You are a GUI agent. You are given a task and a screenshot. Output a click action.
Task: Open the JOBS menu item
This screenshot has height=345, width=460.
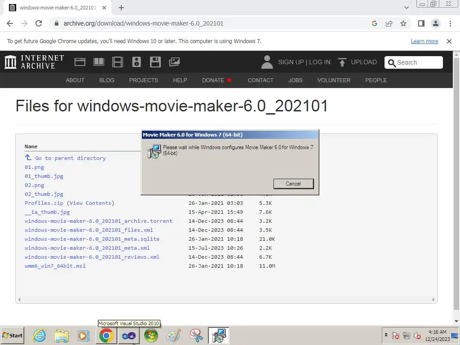296,80
